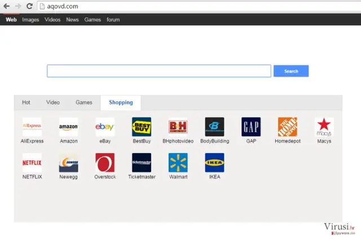This screenshot has width=361, height=239.
Task: Go forward with browser forward arrow
Action: click(x=17, y=6)
